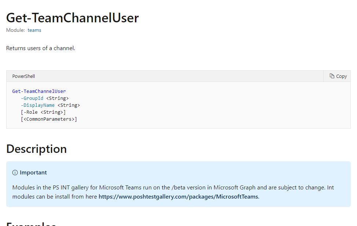Screen dimensions: 357x226
Task: Click the -DisplayName parameter in syntax
Action: pyautogui.click(x=37, y=105)
